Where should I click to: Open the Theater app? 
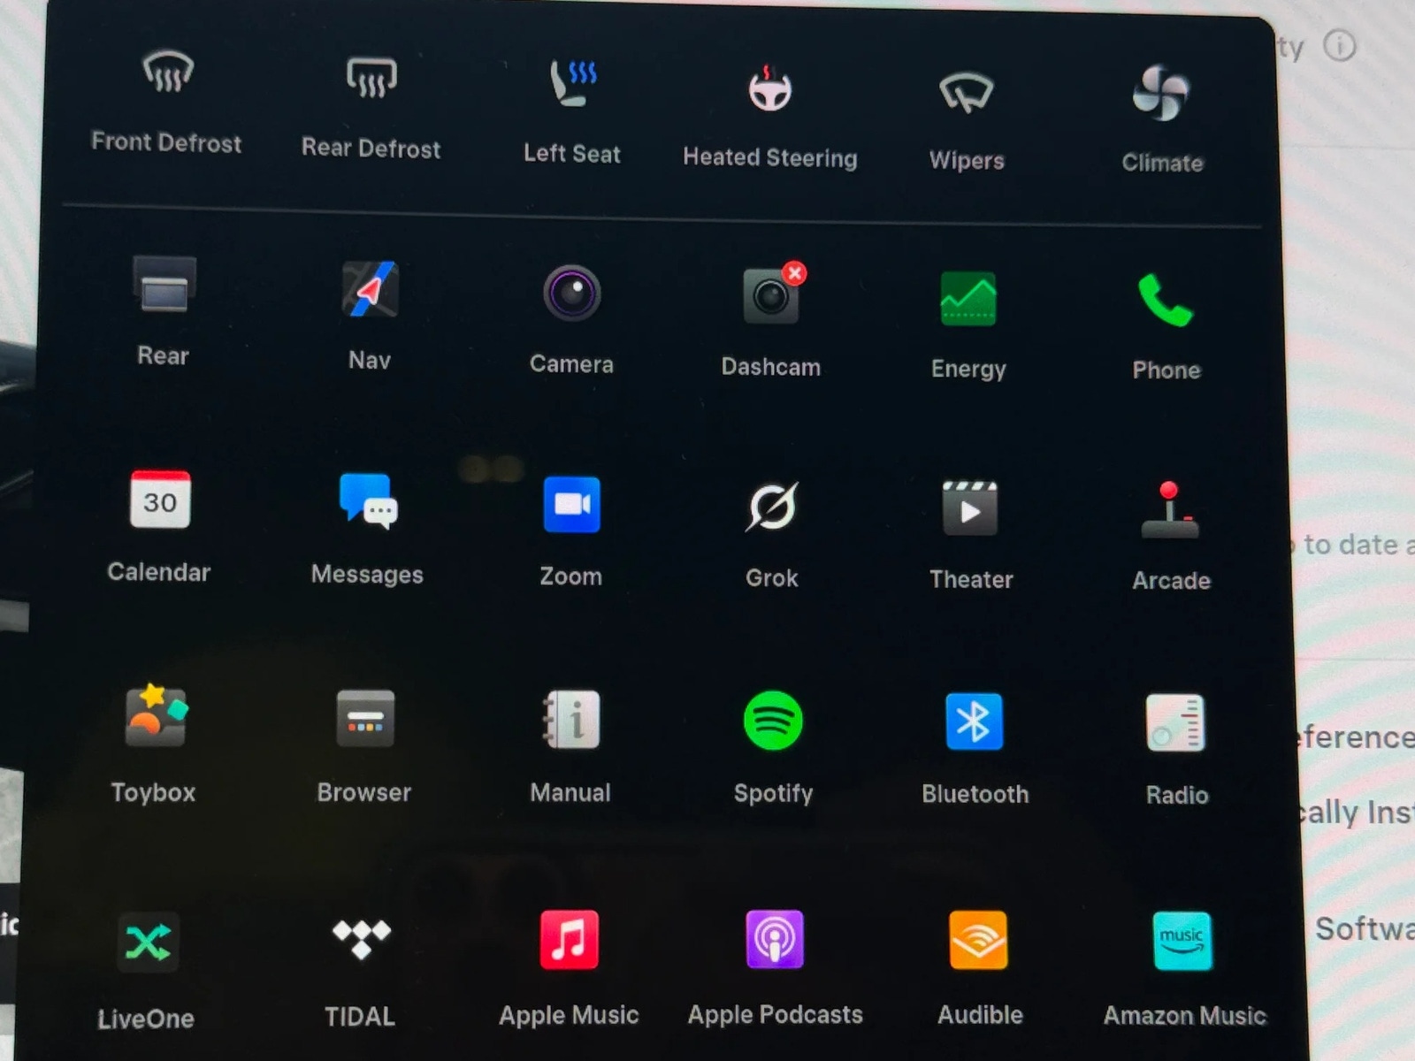(x=970, y=508)
